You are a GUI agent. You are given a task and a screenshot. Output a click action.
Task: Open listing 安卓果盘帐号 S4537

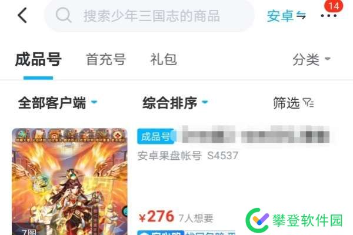pos(188,156)
